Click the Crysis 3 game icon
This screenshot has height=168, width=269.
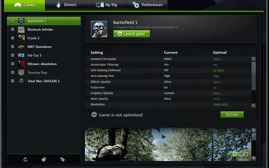21,38
